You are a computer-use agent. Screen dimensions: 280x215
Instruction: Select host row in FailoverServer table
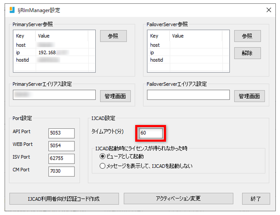pyautogui.click(x=188, y=45)
